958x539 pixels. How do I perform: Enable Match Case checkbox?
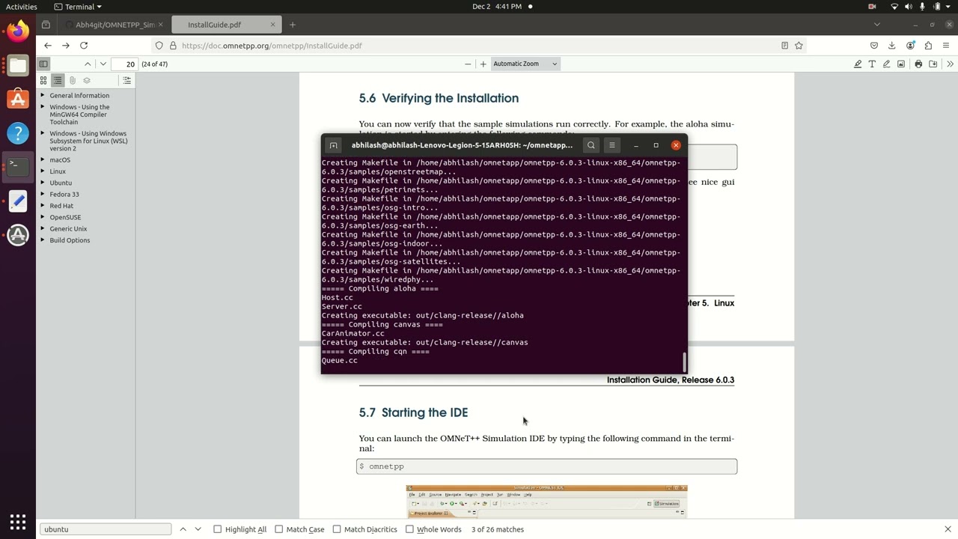click(279, 529)
